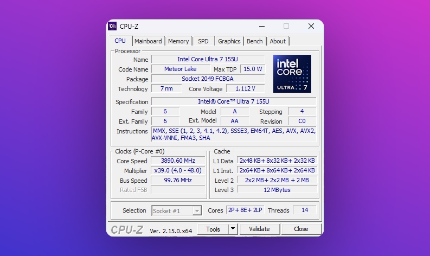This screenshot has width=430, height=256.
Task: Click the Cores value 2P+ 8E+ 2LP
Action: (245, 210)
